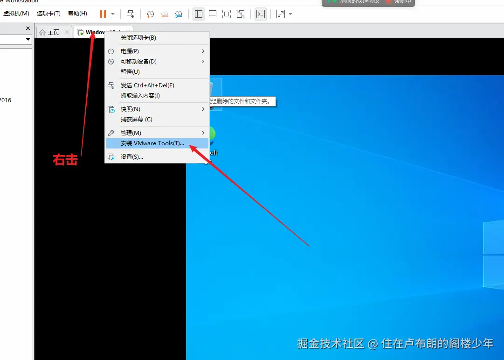Image resolution: width=504 pixels, height=360 pixels.
Task: Open the Snapshot Manager icon
Action: pyautogui.click(x=179, y=14)
